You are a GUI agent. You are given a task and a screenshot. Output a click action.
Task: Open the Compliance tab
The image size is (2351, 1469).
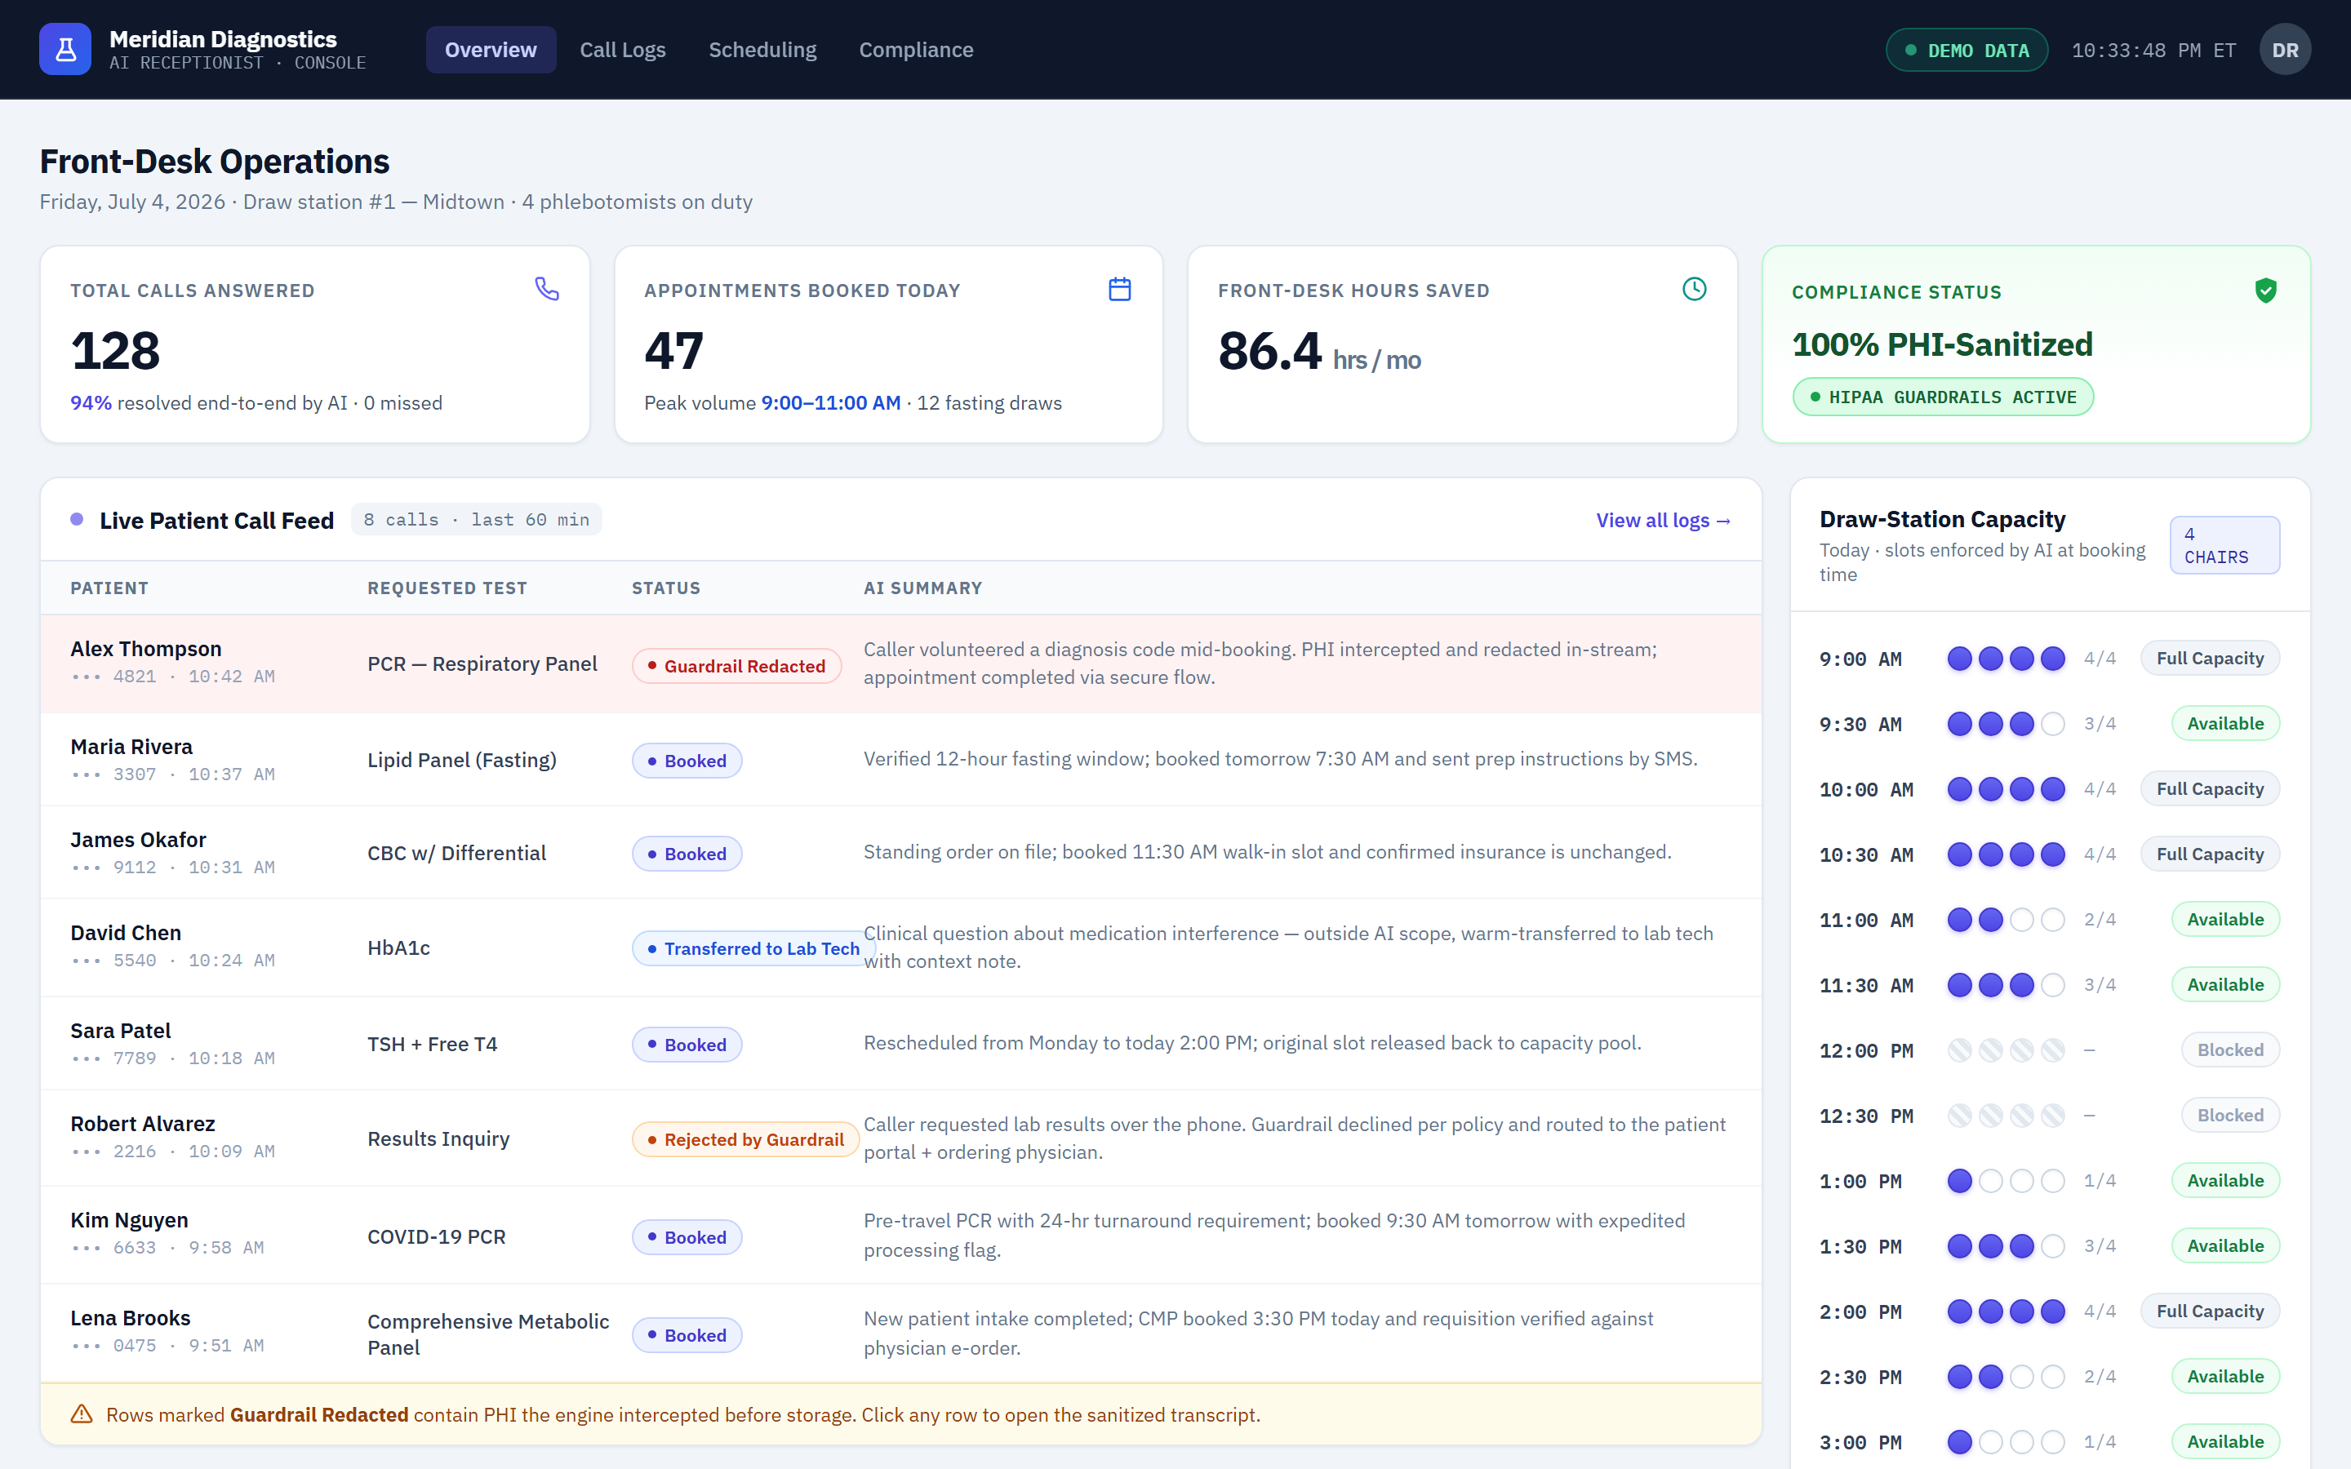pyautogui.click(x=916, y=50)
